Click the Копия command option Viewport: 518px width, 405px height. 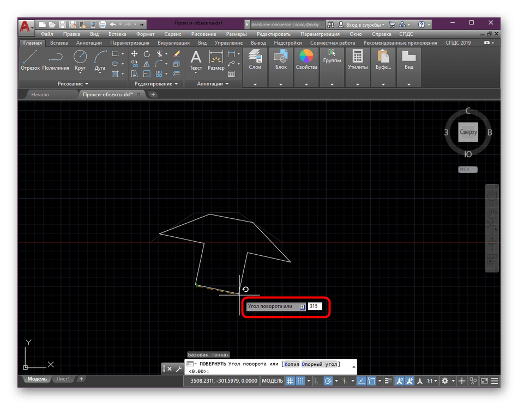[x=292, y=364]
